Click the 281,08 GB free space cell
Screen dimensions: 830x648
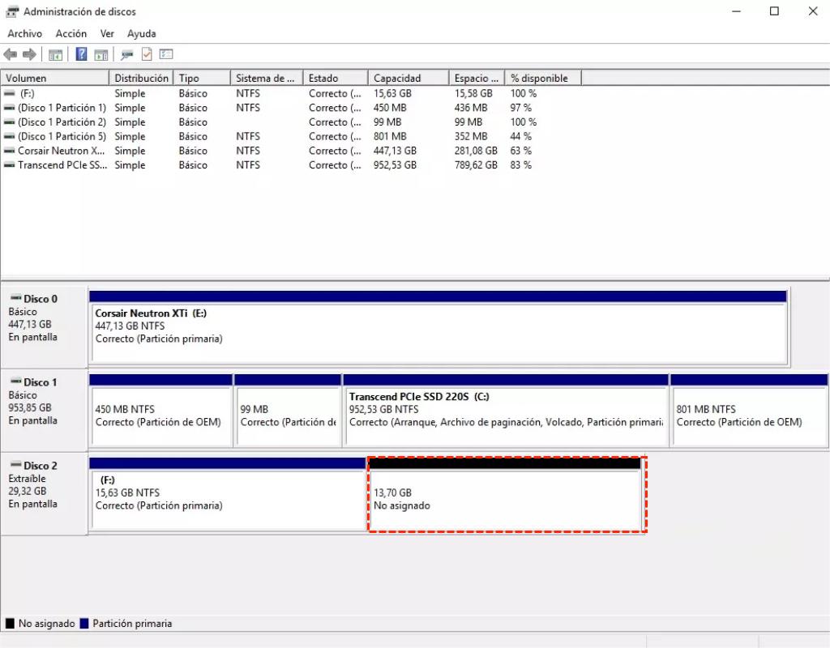[476, 151]
